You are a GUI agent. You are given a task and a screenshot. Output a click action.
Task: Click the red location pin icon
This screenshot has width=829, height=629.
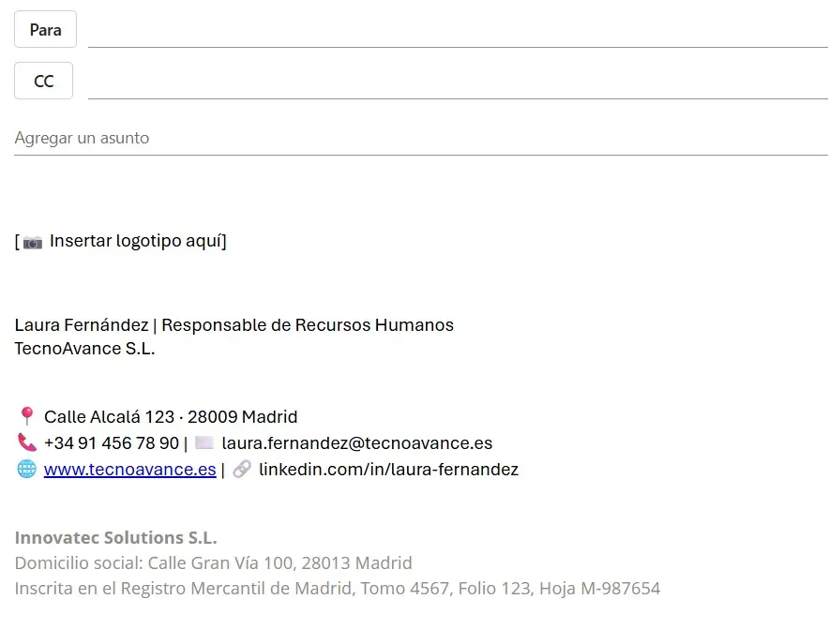pos(26,416)
